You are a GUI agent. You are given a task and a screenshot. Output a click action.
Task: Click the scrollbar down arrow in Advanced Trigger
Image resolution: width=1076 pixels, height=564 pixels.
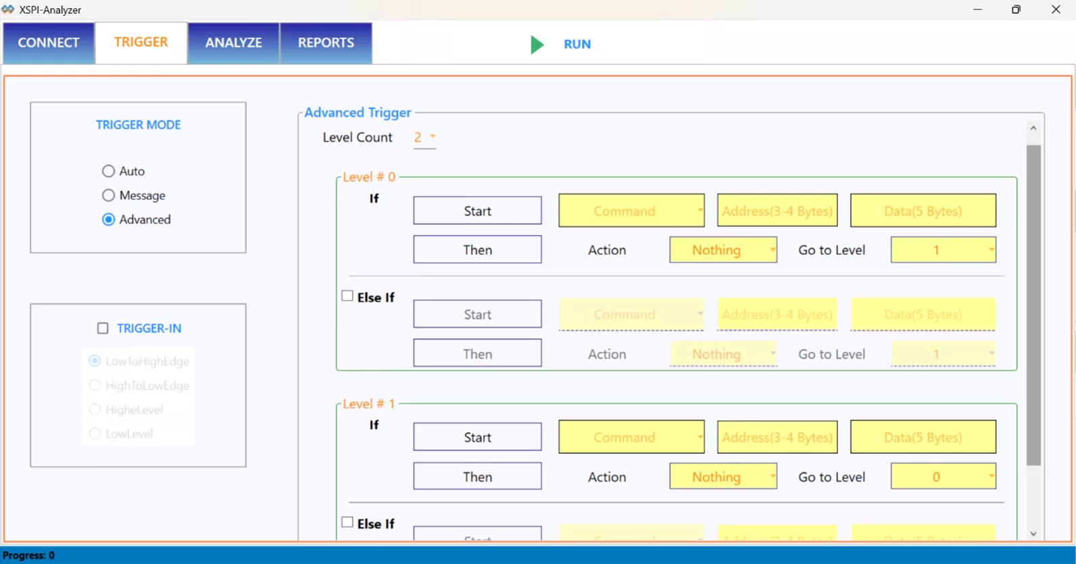pos(1033,534)
